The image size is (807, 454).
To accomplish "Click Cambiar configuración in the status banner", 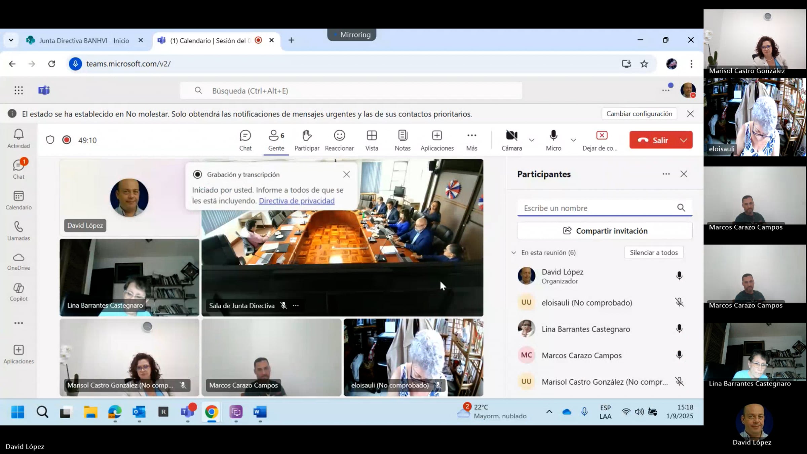I will (x=639, y=114).
